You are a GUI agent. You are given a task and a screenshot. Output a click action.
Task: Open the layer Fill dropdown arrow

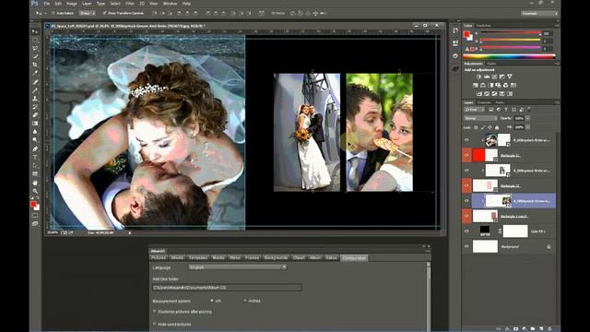pyautogui.click(x=527, y=127)
